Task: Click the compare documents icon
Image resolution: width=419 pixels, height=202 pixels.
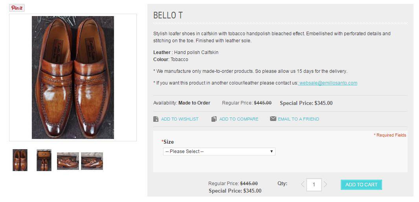Action: point(214,119)
